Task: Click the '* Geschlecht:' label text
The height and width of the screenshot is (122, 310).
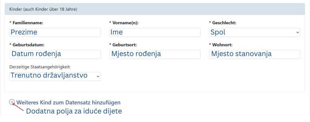Action: click(x=223, y=23)
